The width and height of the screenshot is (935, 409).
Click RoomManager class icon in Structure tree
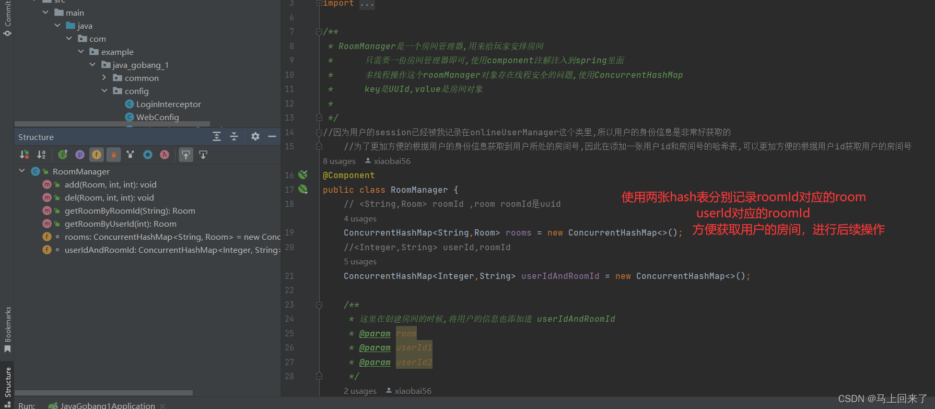(36, 171)
